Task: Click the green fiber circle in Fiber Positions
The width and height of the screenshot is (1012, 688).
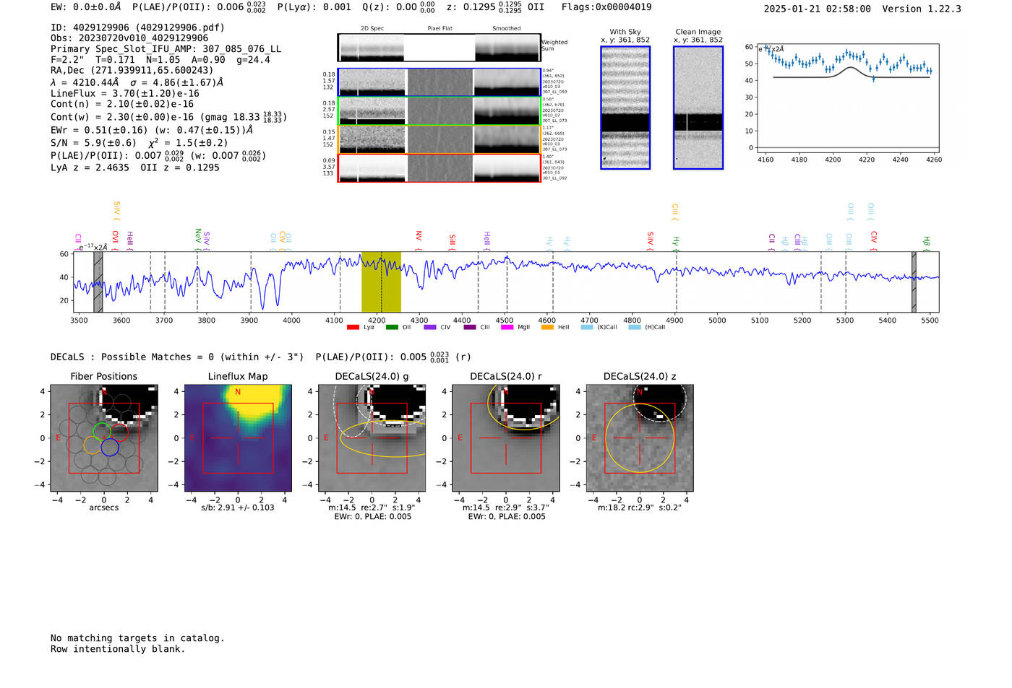Action: point(102,432)
